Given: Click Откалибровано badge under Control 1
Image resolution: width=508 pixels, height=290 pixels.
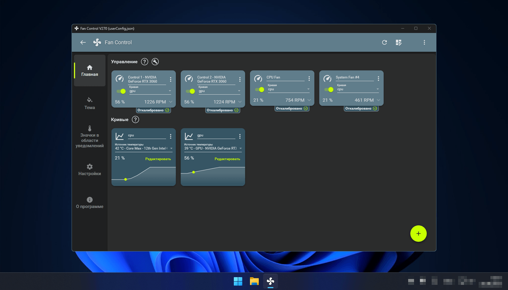Looking at the screenshot, I should pos(153,110).
